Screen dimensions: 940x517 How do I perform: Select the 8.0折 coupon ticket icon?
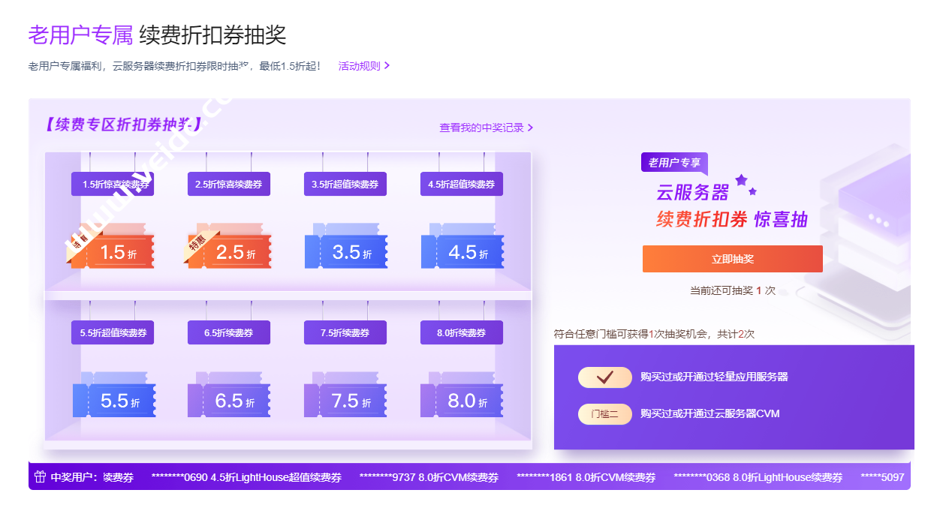462,401
